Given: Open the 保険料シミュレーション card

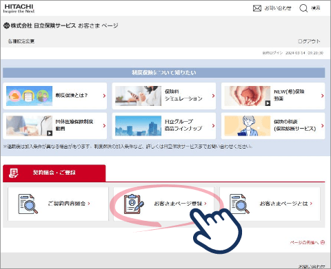Looking at the screenshot, I should (164, 96).
